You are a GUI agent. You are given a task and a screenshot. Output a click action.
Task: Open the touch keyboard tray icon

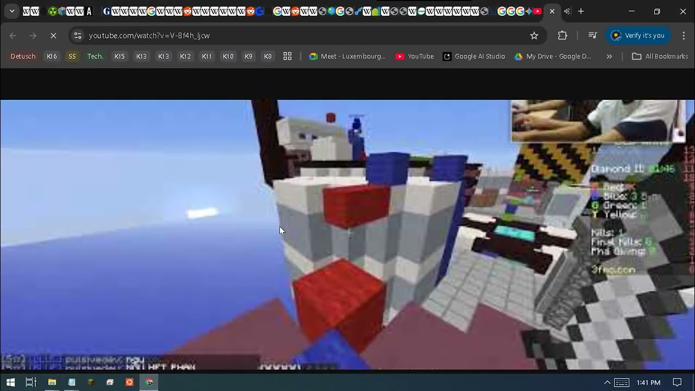tap(622, 382)
